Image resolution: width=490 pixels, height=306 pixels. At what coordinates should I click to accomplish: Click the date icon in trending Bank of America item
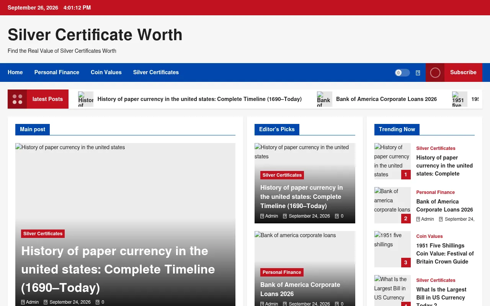[441, 219]
